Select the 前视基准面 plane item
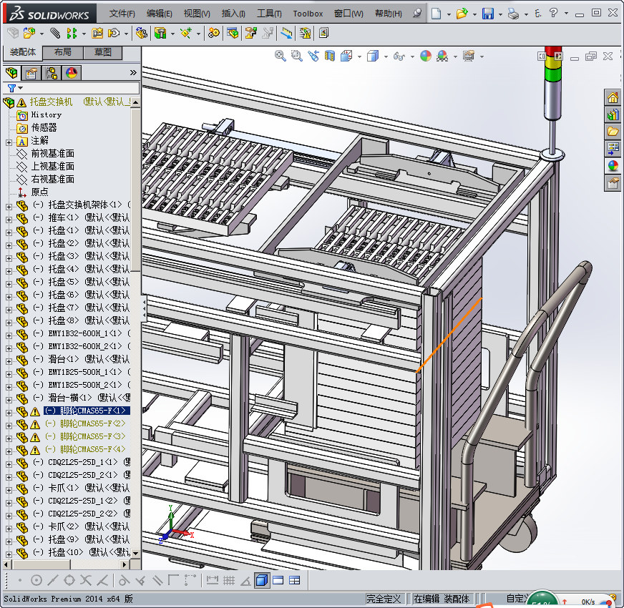624x608 pixels. click(52, 154)
